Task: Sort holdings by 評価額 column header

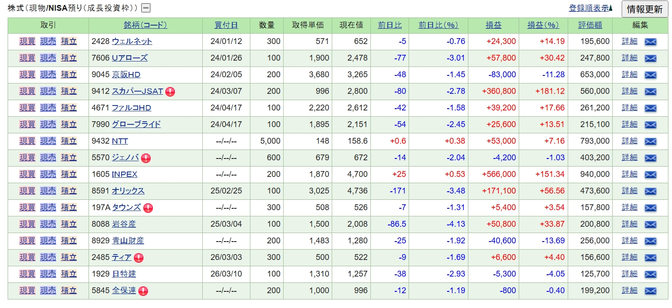Action: coord(590,25)
